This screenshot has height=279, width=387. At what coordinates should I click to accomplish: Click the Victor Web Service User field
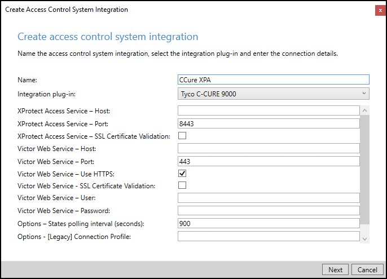269,198
